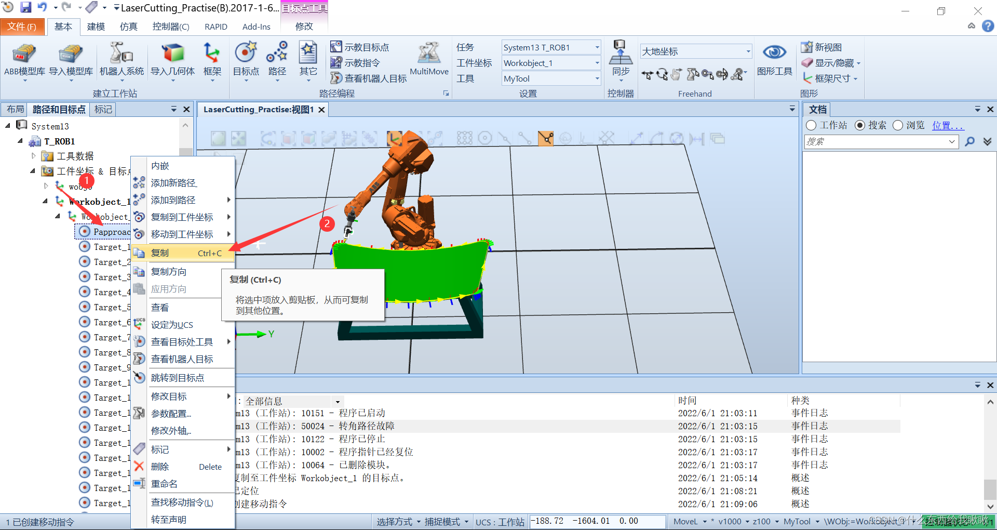The height and width of the screenshot is (530, 997).
Task: Click the 捕捉模式 status bar button
Action: [446, 522]
